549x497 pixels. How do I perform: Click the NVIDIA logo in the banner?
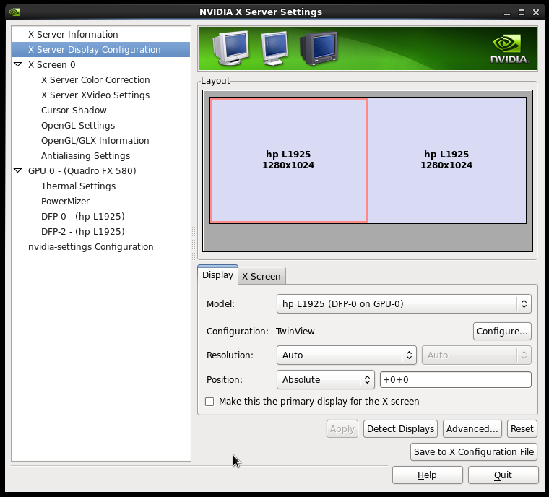click(509, 48)
